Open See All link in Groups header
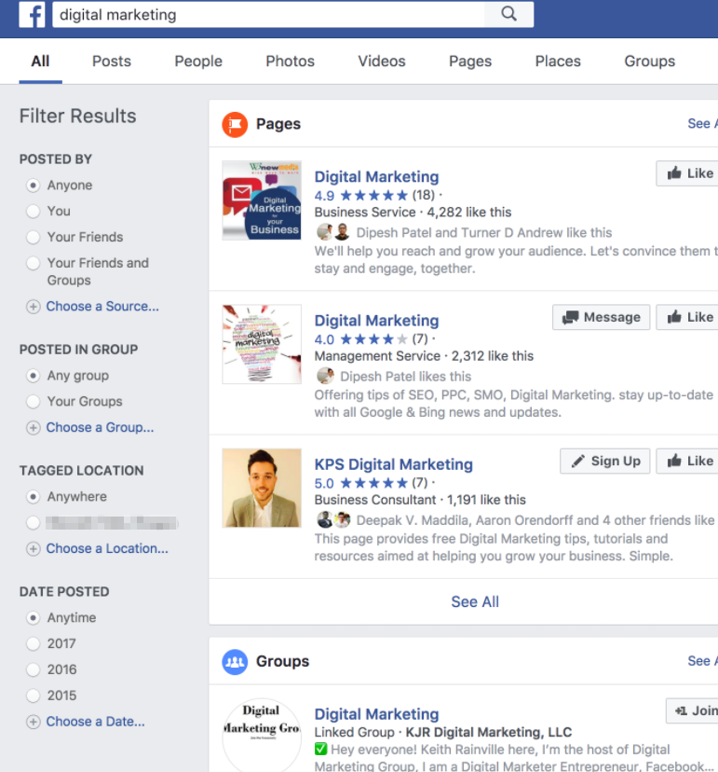Image resolution: width=718 pixels, height=772 pixels. 702,661
